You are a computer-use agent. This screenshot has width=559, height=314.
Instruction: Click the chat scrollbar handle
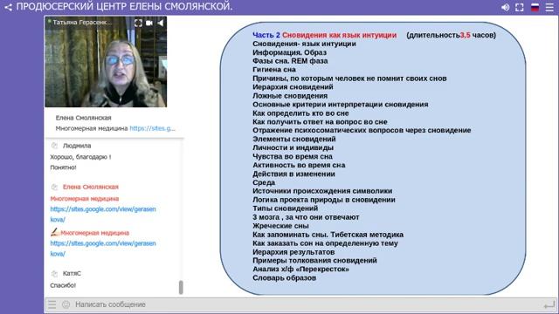click(181, 287)
